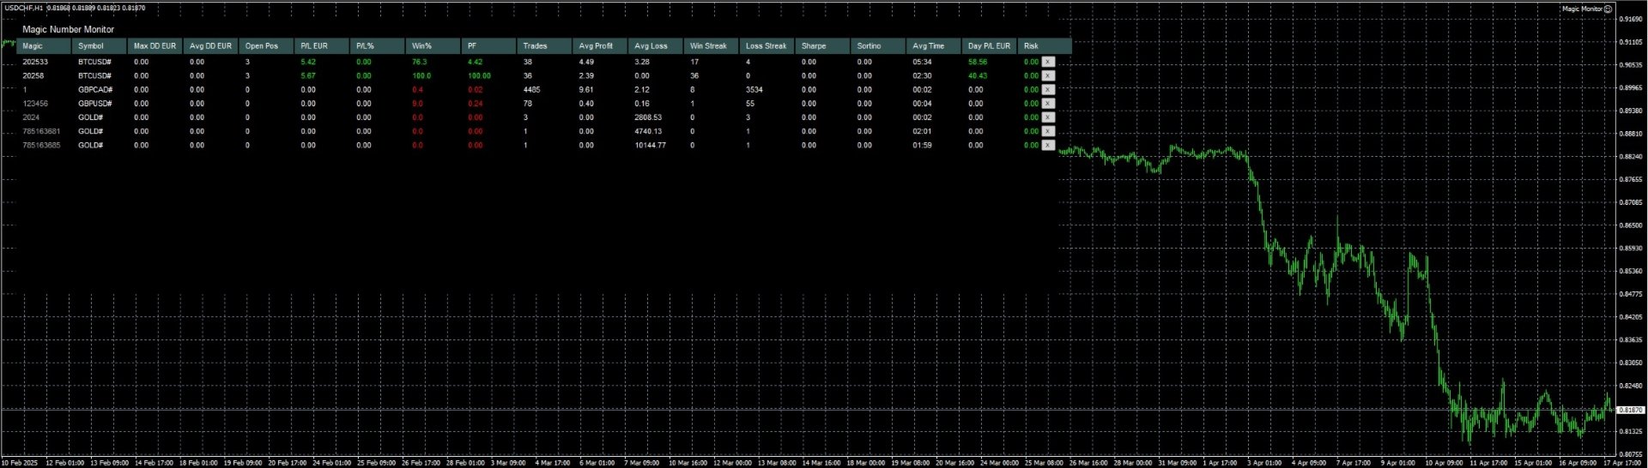Click Loss Streak value 3534
This screenshot has width=1648, height=468.
[754, 89]
